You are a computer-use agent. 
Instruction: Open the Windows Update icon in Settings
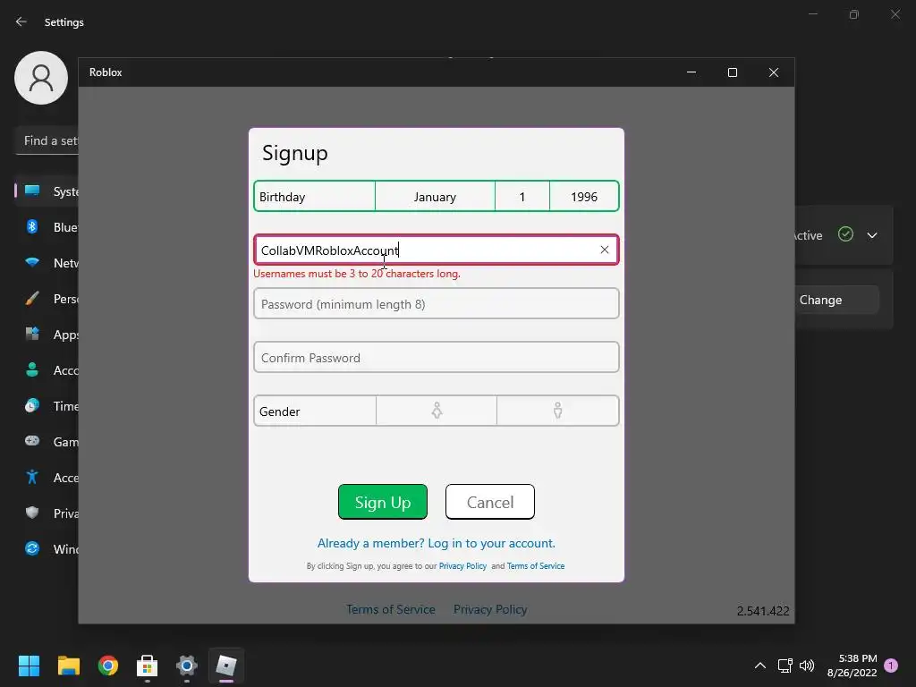coord(32,548)
